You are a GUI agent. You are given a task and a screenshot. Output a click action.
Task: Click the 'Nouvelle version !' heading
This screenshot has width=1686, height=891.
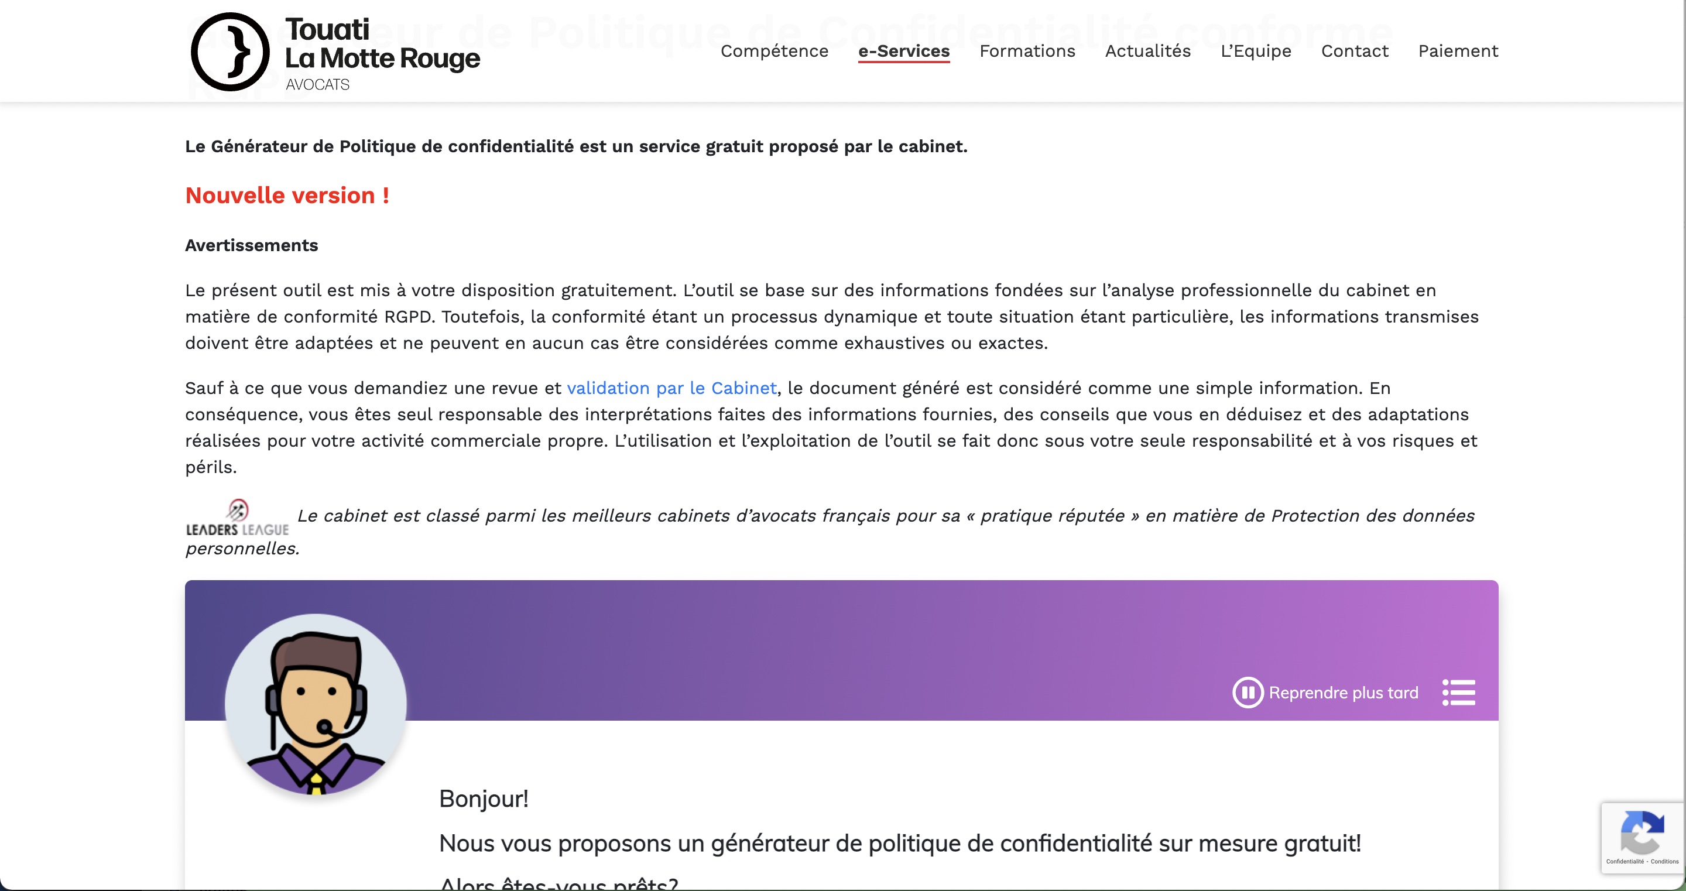(287, 195)
